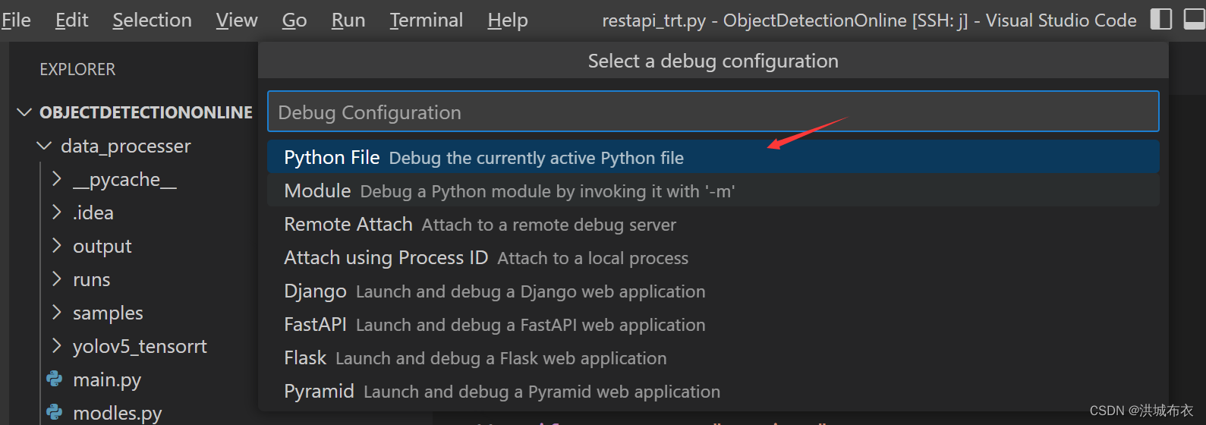The height and width of the screenshot is (425, 1206).
Task: Toggle primary side bar layout icon
Action: pos(1160,19)
